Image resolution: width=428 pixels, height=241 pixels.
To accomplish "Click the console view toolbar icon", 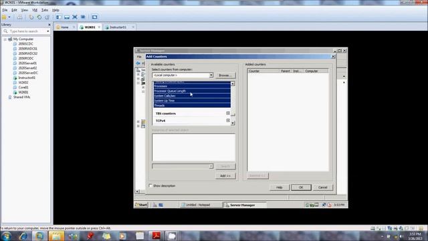I will click(x=94, y=17).
